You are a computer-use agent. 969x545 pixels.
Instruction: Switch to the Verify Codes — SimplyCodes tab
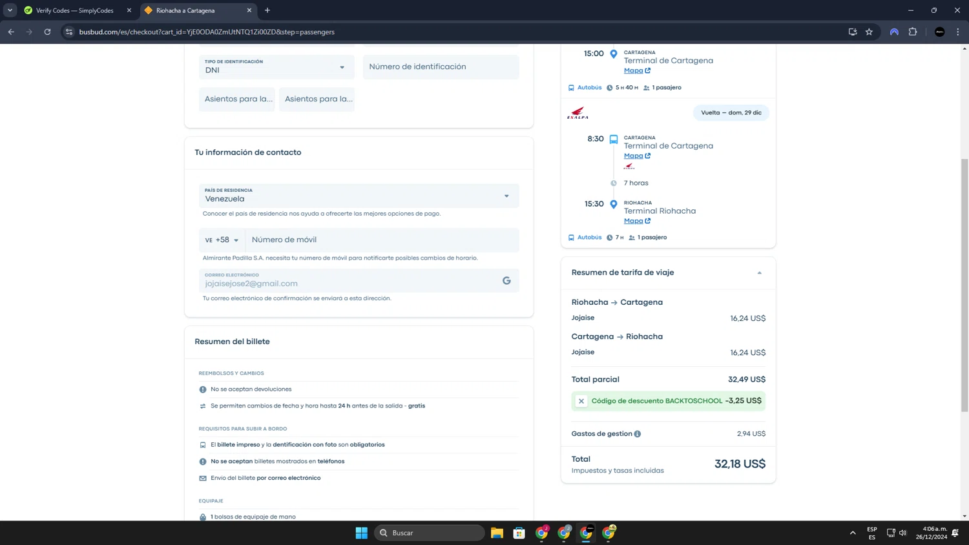74,10
